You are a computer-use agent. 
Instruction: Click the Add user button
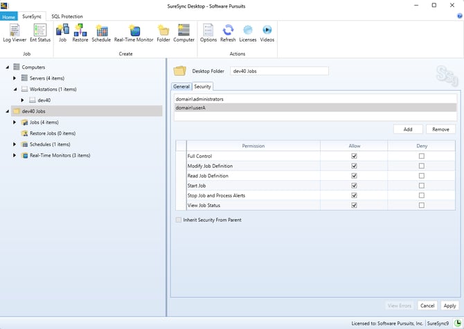click(408, 130)
